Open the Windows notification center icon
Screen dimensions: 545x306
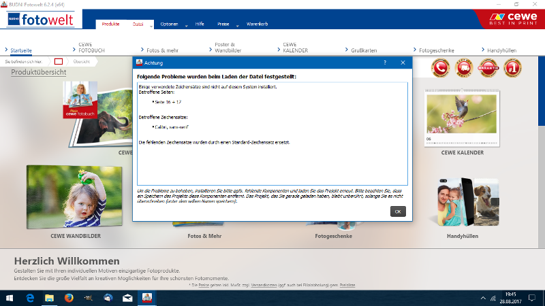coord(532,298)
